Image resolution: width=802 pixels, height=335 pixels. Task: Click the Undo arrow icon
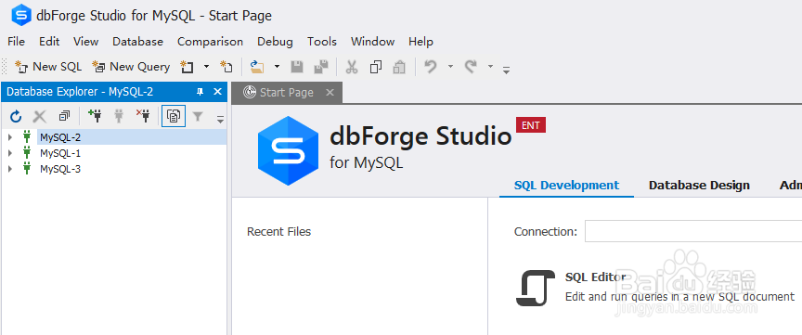(x=431, y=67)
